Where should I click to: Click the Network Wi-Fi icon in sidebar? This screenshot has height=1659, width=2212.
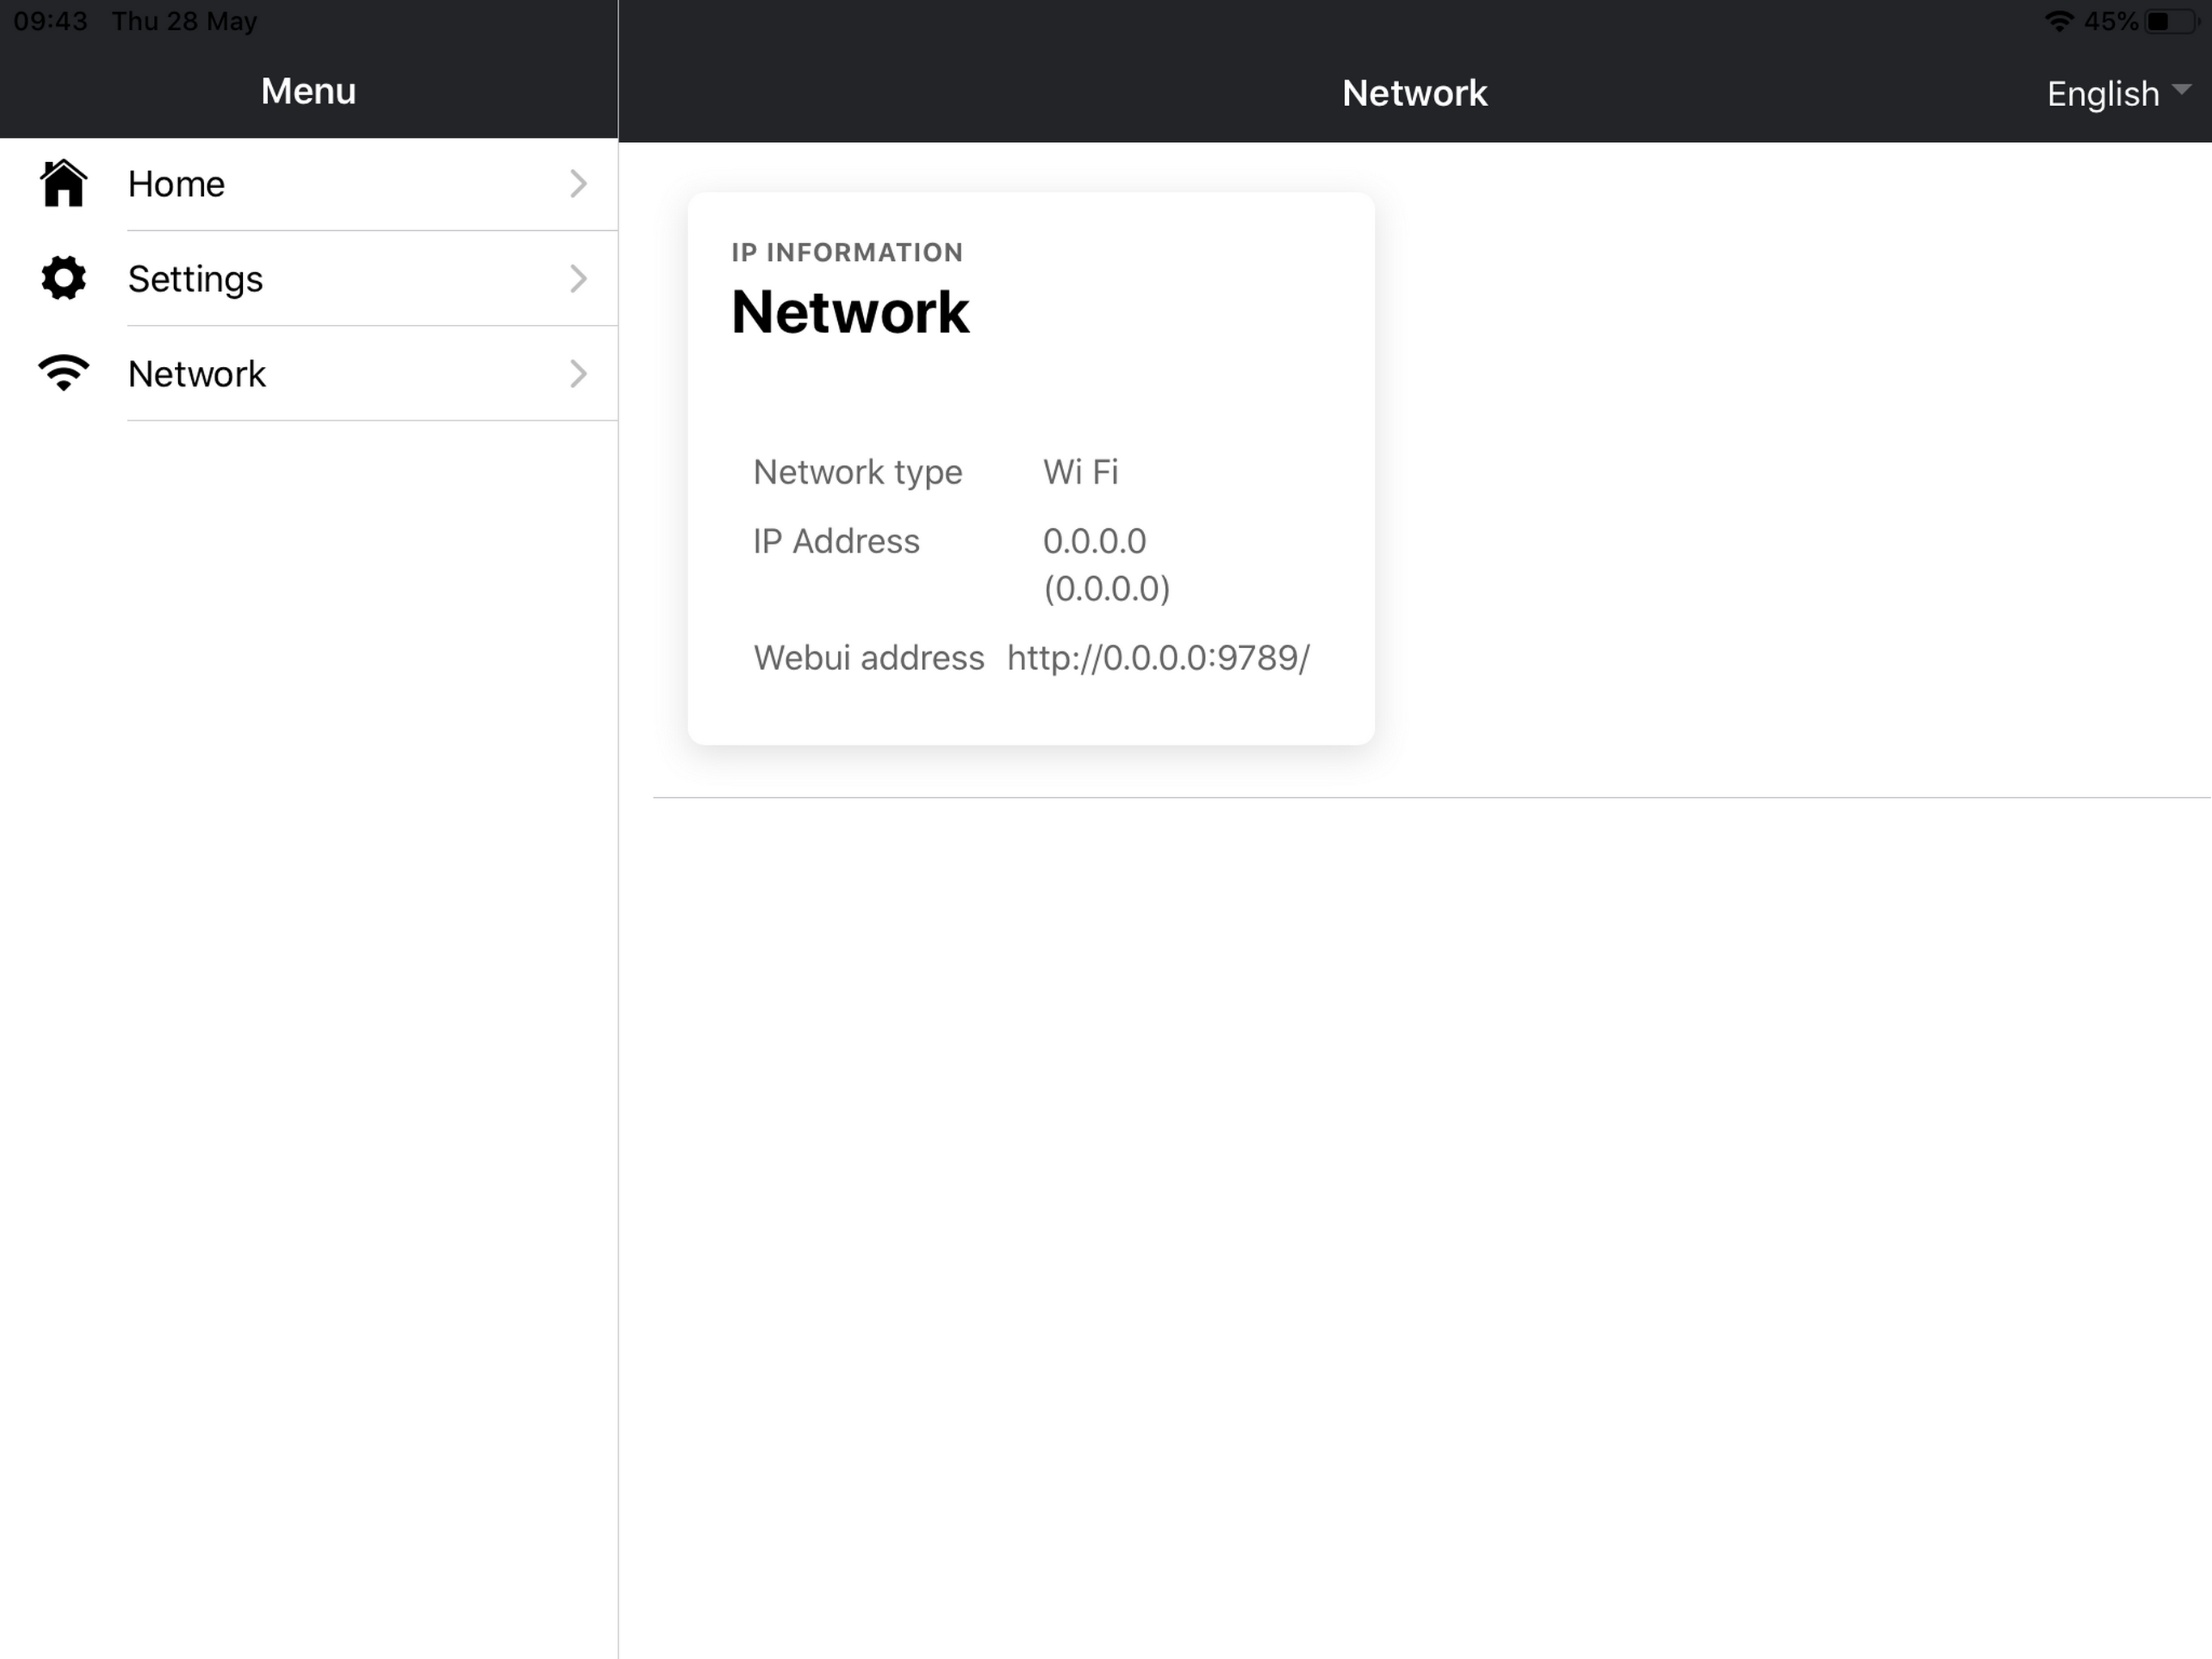(63, 373)
